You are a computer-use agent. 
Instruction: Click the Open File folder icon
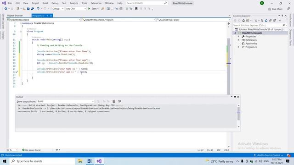pyautogui.click(x=24, y=9)
